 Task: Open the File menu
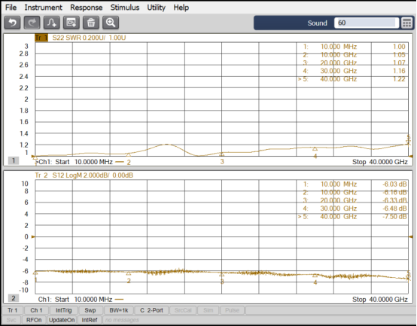click(11, 8)
